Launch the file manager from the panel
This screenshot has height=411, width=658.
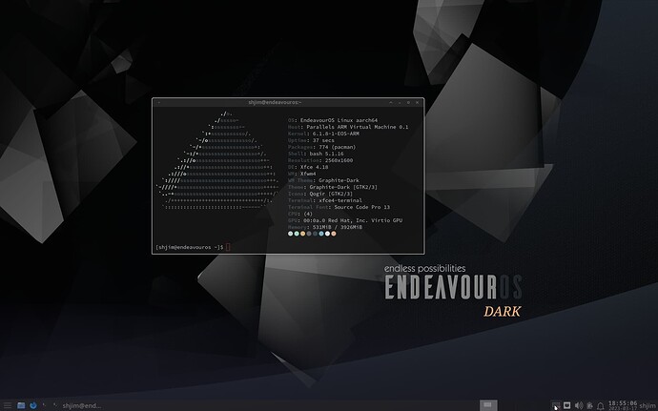coord(21,405)
